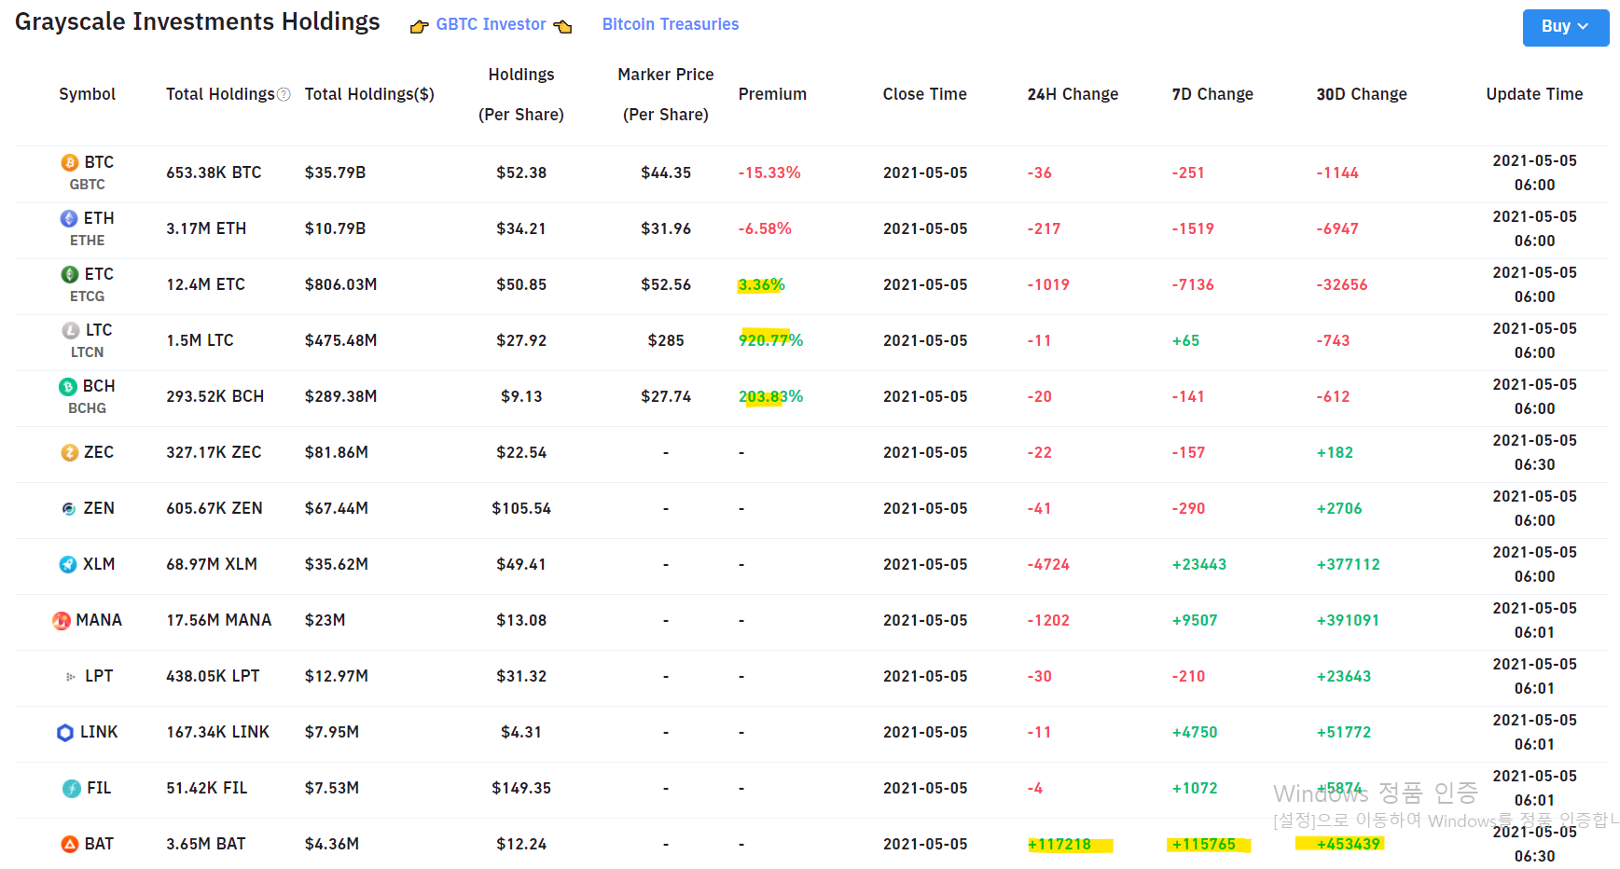Click the help icon beside Total Holdings
Viewport: 1620px width, 869px height.
click(284, 94)
